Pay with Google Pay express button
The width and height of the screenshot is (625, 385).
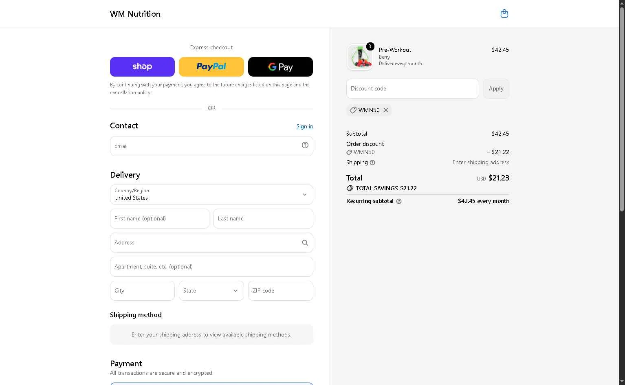tap(280, 67)
